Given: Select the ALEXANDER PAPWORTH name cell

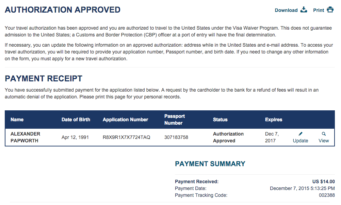Looking at the screenshot, I should 25,137.
